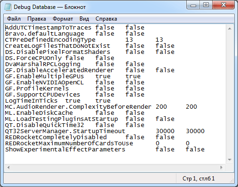Minimize the Debug Database window
This screenshot has height=187, width=238.
click(193, 5)
